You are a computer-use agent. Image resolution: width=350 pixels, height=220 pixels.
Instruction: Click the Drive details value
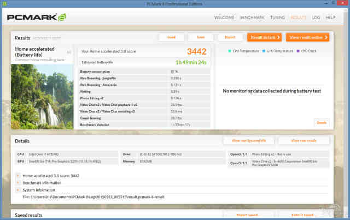pyautogui.click(x=160, y=154)
